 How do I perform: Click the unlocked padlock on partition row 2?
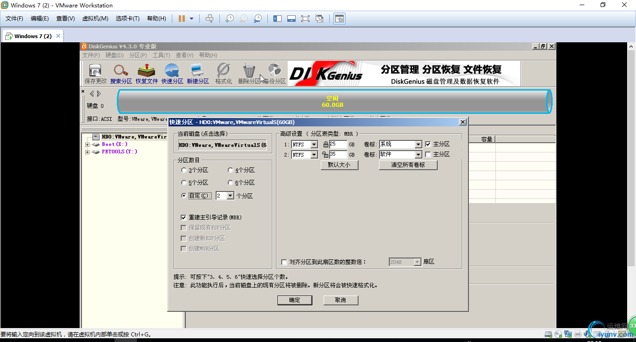(x=326, y=155)
